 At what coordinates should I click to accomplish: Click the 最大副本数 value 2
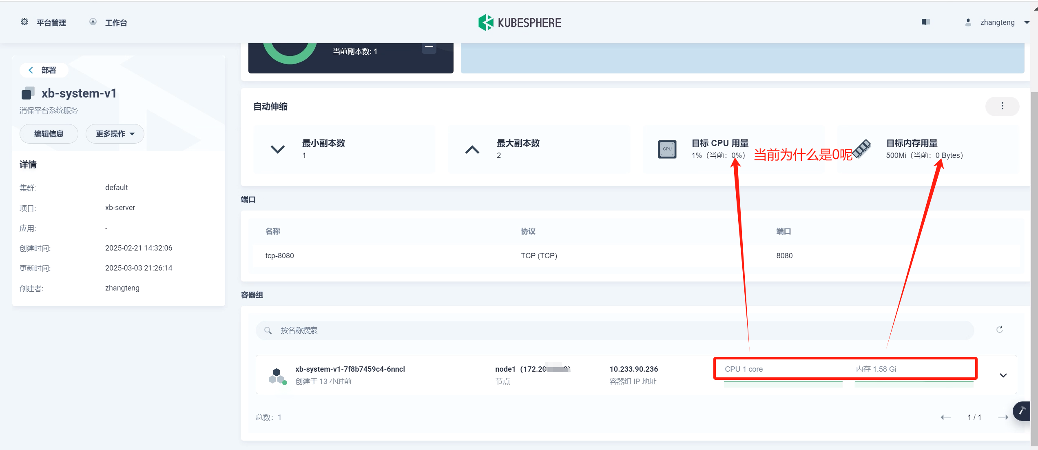pos(499,155)
